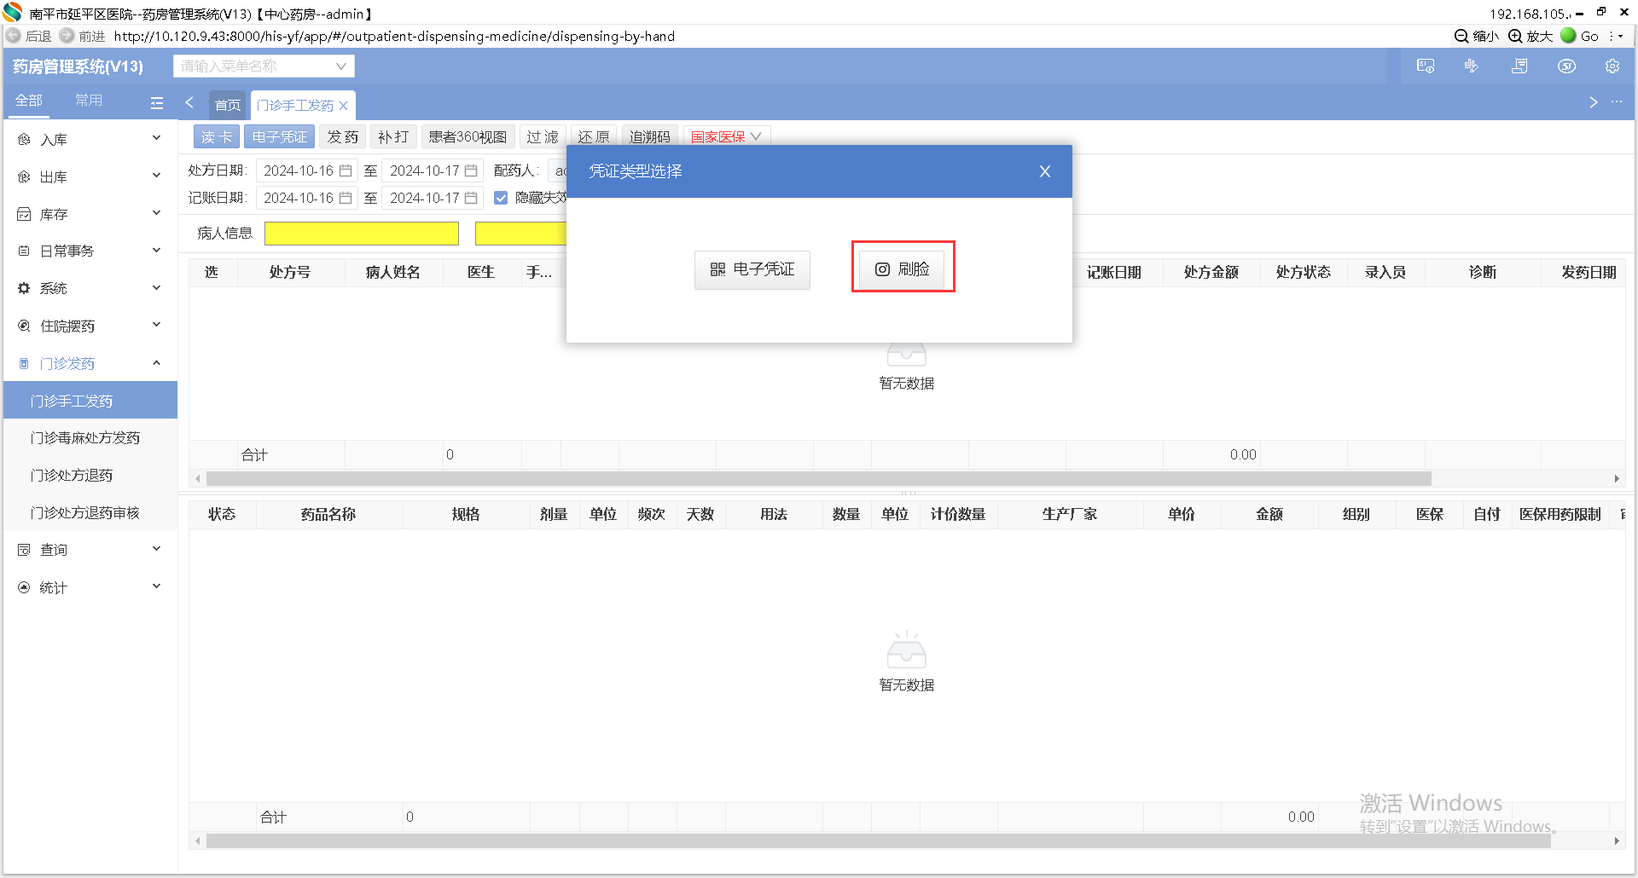Expand the 住院摆药 menu chevron
1638x878 pixels.
(x=157, y=326)
